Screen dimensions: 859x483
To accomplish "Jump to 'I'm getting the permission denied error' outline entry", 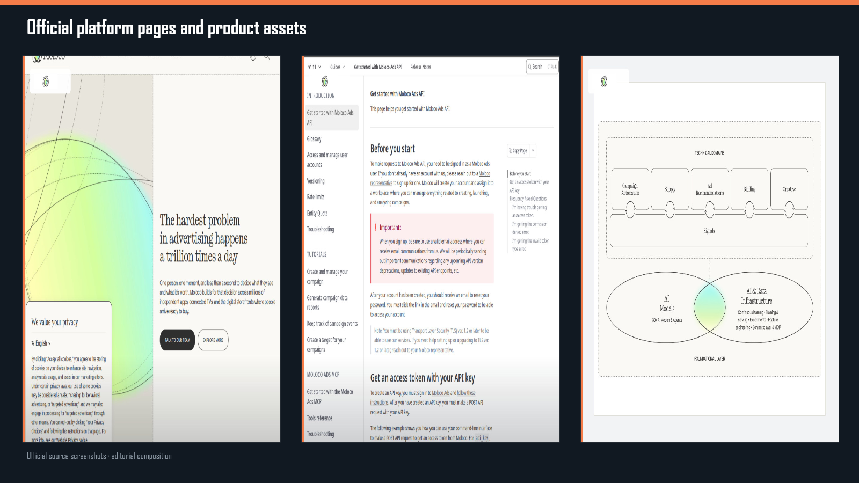I will (529, 228).
